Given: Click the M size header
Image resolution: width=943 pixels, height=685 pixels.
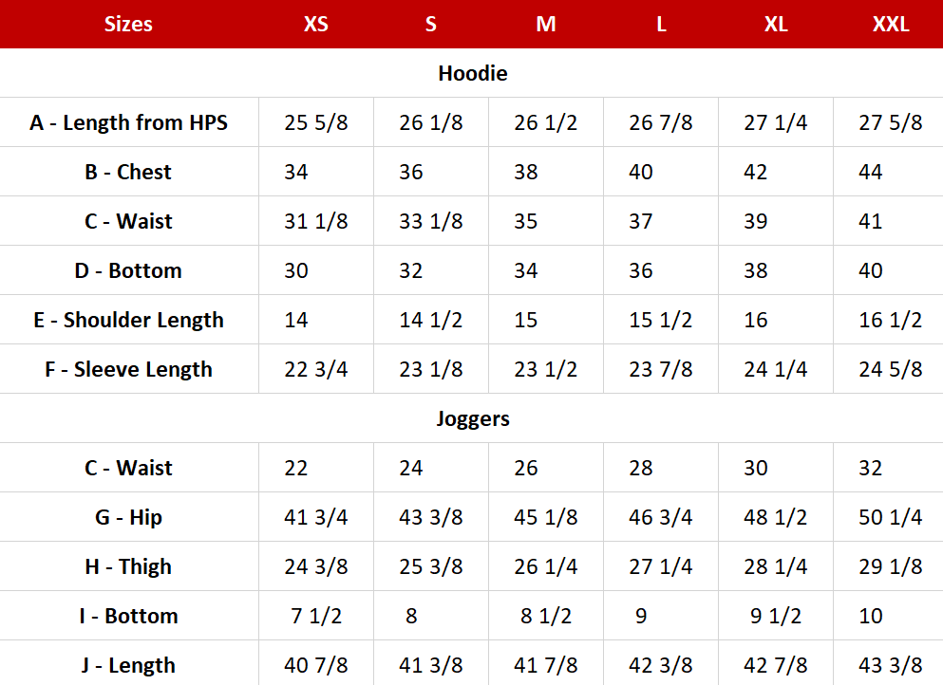Looking at the screenshot, I should [546, 24].
